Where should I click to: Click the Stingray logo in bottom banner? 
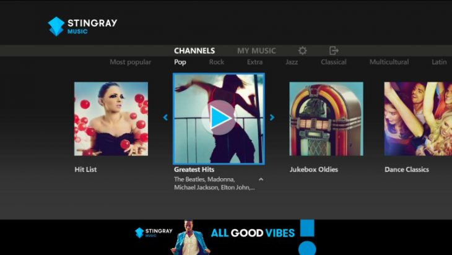click(x=154, y=233)
